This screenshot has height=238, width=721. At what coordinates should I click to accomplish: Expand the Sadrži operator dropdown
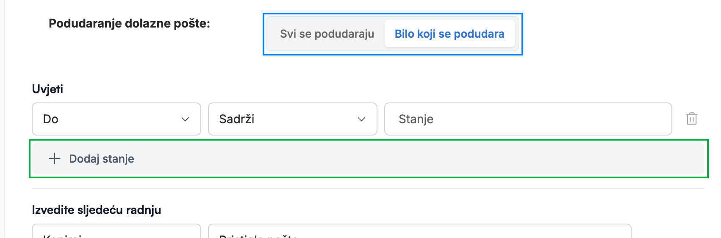[x=293, y=119]
